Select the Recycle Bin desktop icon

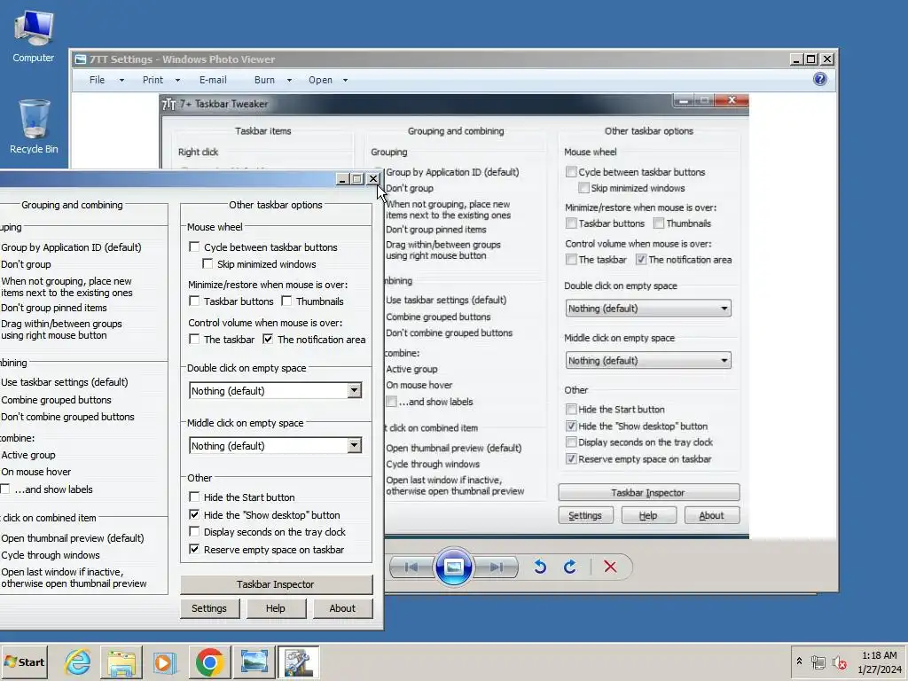pyautogui.click(x=34, y=126)
